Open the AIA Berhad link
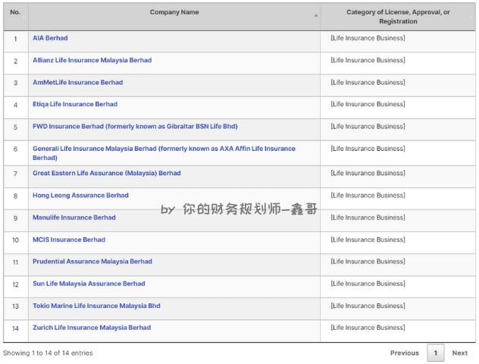 (x=50, y=38)
